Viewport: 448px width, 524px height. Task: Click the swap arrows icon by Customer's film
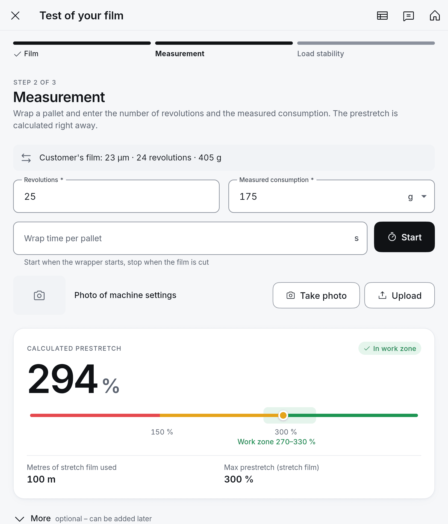coord(26,158)
